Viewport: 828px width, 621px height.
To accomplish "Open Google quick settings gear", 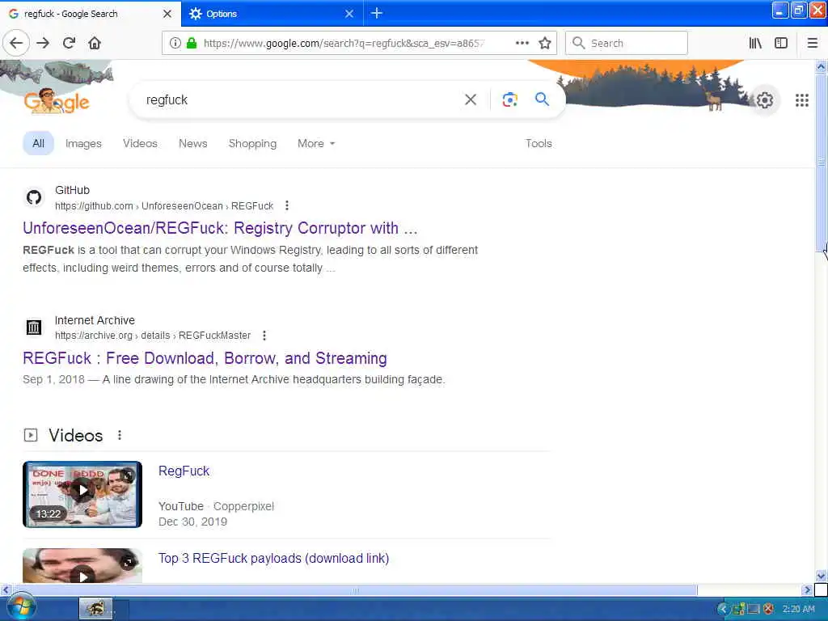I will coord(765,99).
